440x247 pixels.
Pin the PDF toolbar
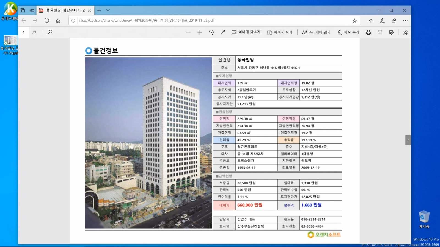click(405, 32)
